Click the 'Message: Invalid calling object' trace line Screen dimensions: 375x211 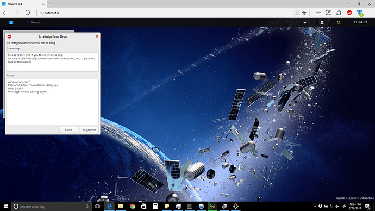pos(28,91)
